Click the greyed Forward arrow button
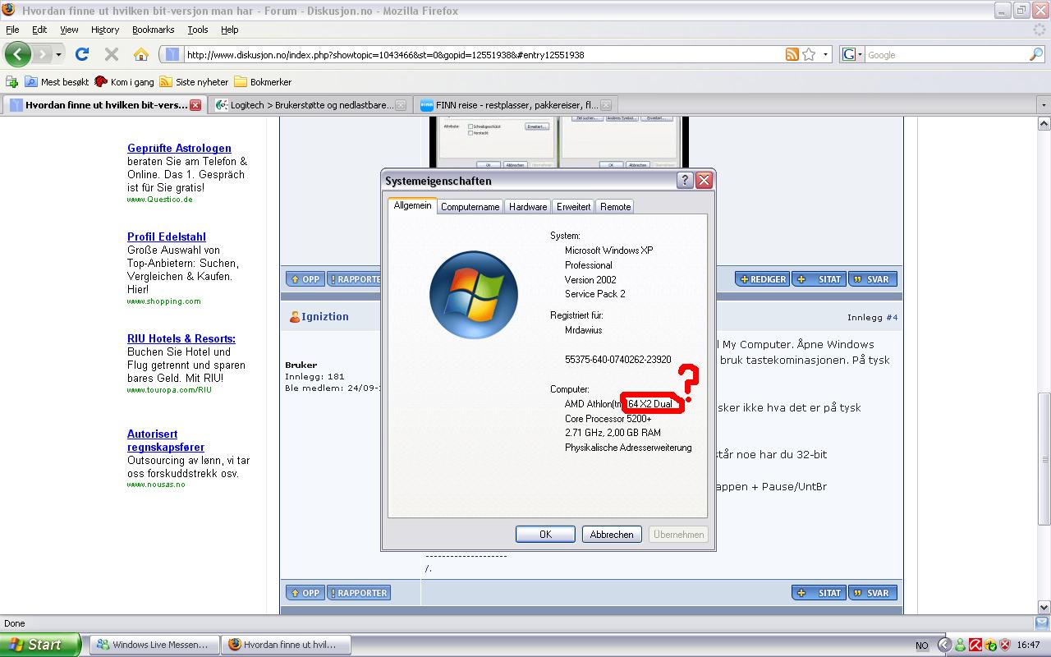 [42, 55]
